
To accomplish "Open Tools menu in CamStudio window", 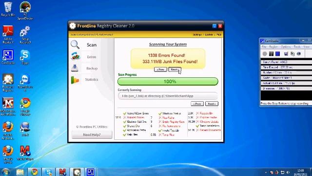I will pyautogui.click(x=297, y=46).
